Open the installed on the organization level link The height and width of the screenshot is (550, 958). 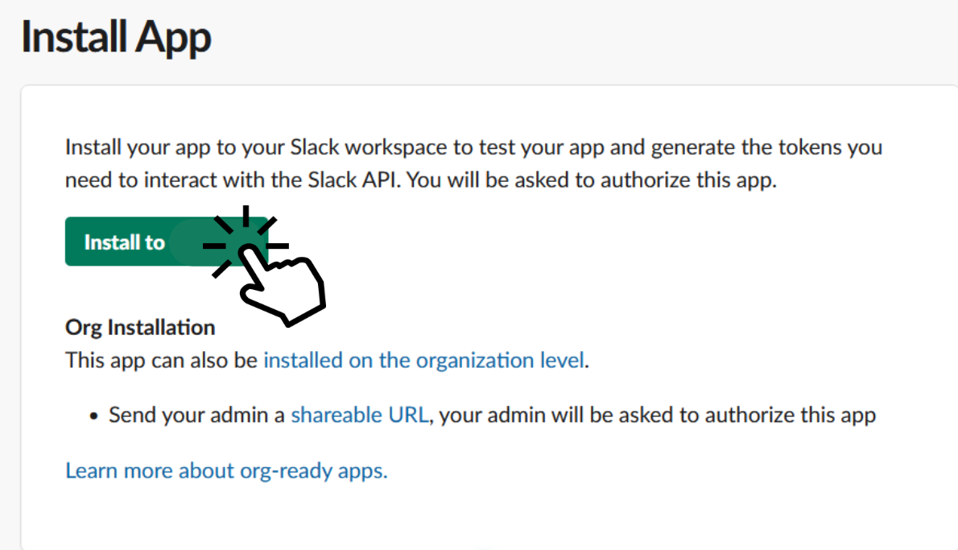tap(423, 360)
